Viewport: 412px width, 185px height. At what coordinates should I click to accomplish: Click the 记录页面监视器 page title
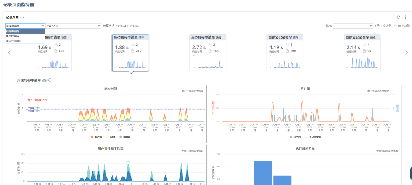point(19,5)
